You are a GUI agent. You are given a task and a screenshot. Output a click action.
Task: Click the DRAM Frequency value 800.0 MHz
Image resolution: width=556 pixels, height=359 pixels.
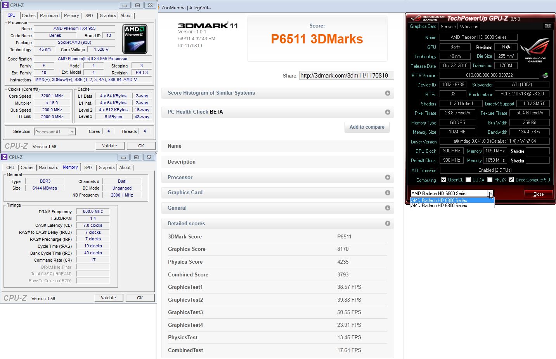(93, 211)
